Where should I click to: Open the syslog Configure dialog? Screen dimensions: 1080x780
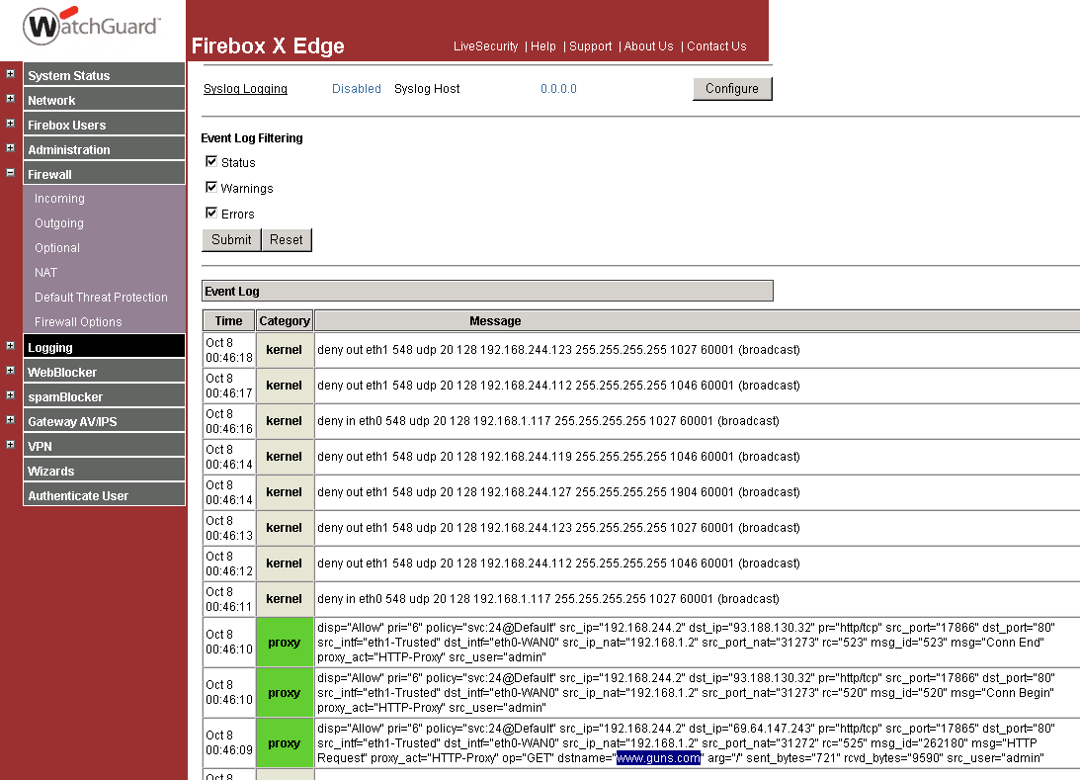pos(731,88)
